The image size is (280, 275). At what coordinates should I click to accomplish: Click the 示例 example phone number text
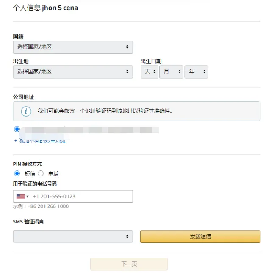click(x=41, y=206)
